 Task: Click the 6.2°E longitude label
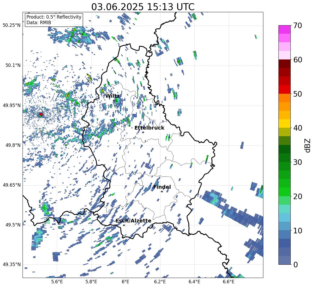[160, 282]
